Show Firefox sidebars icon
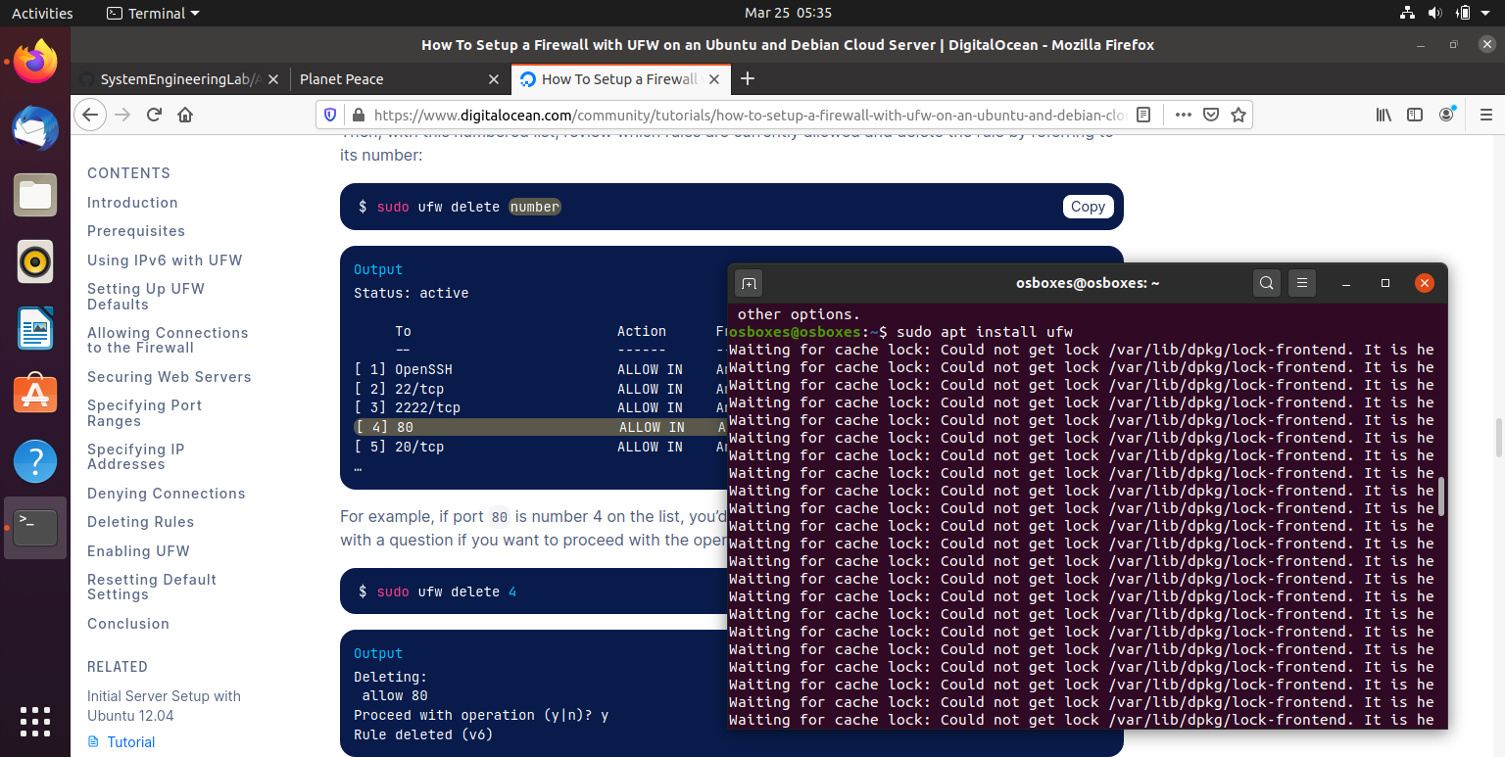Viewport: 1505px width, 757px height. pyautogui.click(x=1415, y=115)
